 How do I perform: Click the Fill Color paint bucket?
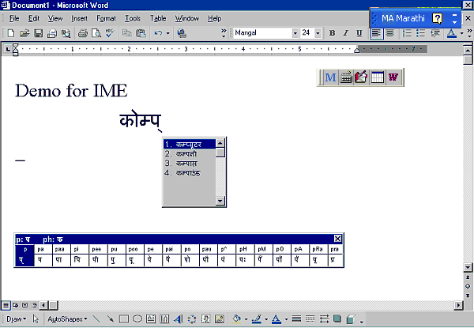[236, 319]
